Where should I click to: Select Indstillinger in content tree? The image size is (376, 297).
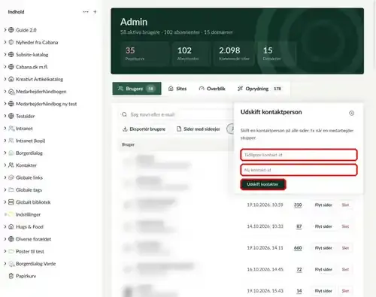pos(28,214)
